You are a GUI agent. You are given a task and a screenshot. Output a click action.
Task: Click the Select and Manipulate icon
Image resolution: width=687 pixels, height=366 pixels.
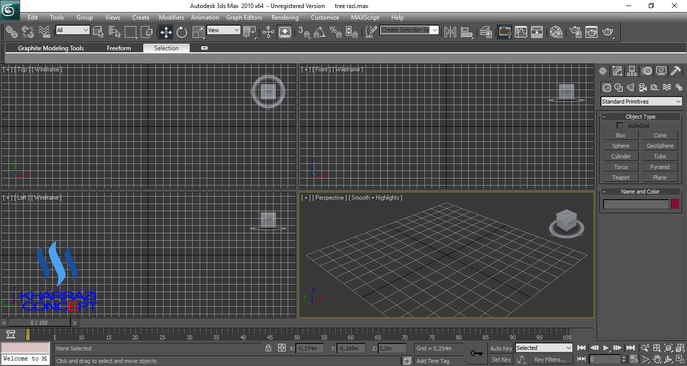point(268,32)
